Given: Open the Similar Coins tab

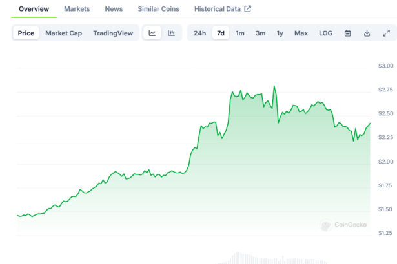Looking at the screenshot, I should [x=159, y=9].
